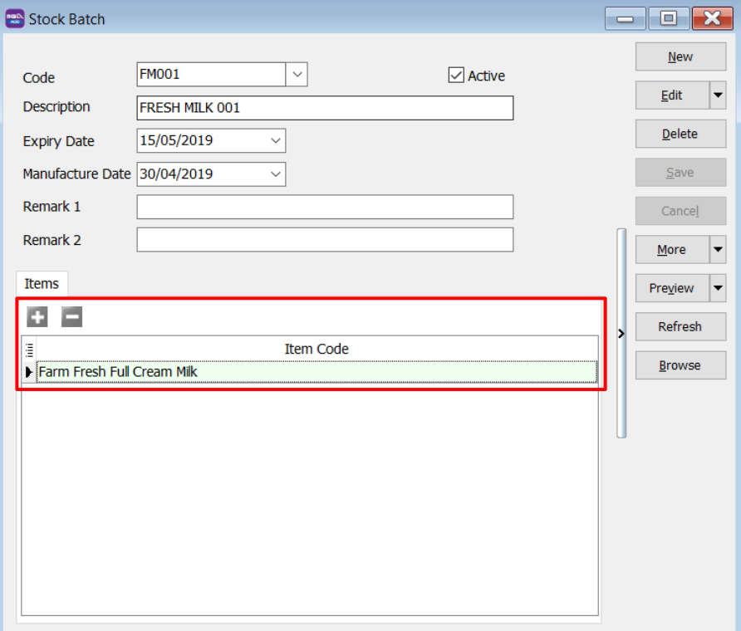Open the Expiry Date calendar dropdown
741x631 pixels.
click(x=276, y=141)
